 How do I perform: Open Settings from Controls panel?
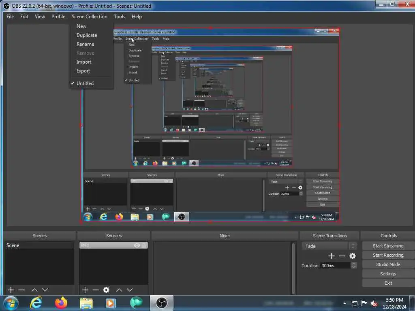coord(388,273)
